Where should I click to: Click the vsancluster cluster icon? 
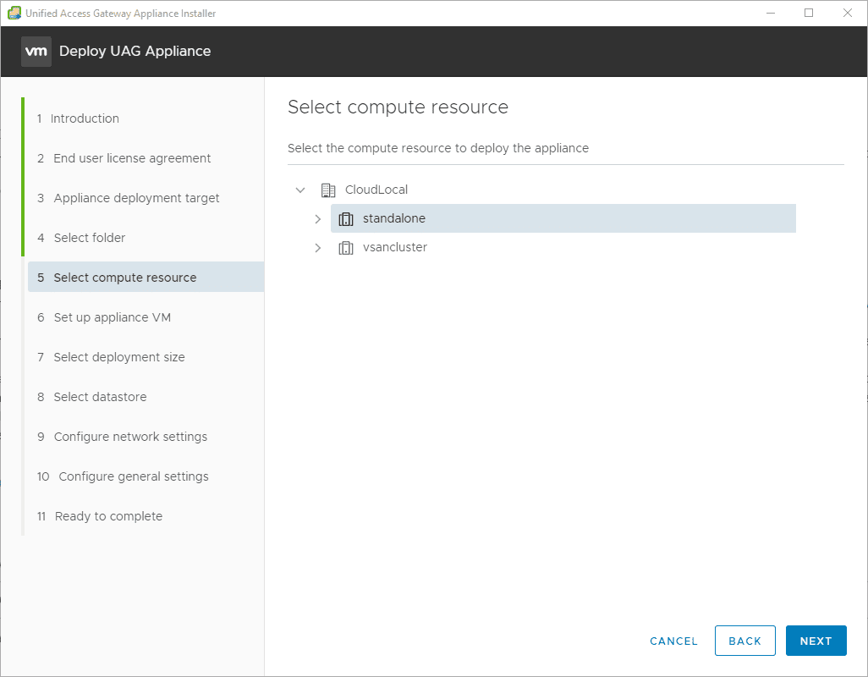[x=345, y=247]
